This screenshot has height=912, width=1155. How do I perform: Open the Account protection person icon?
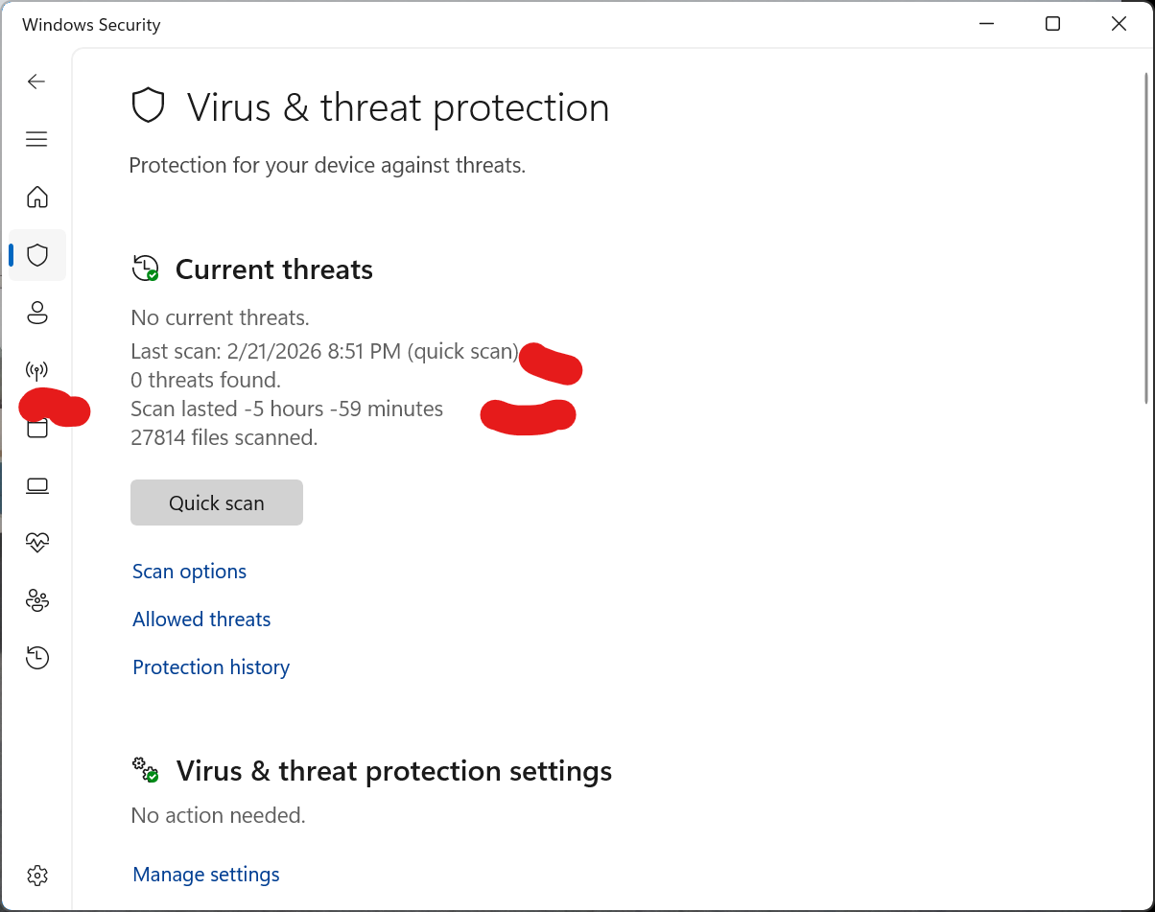(x=36, y=313)
